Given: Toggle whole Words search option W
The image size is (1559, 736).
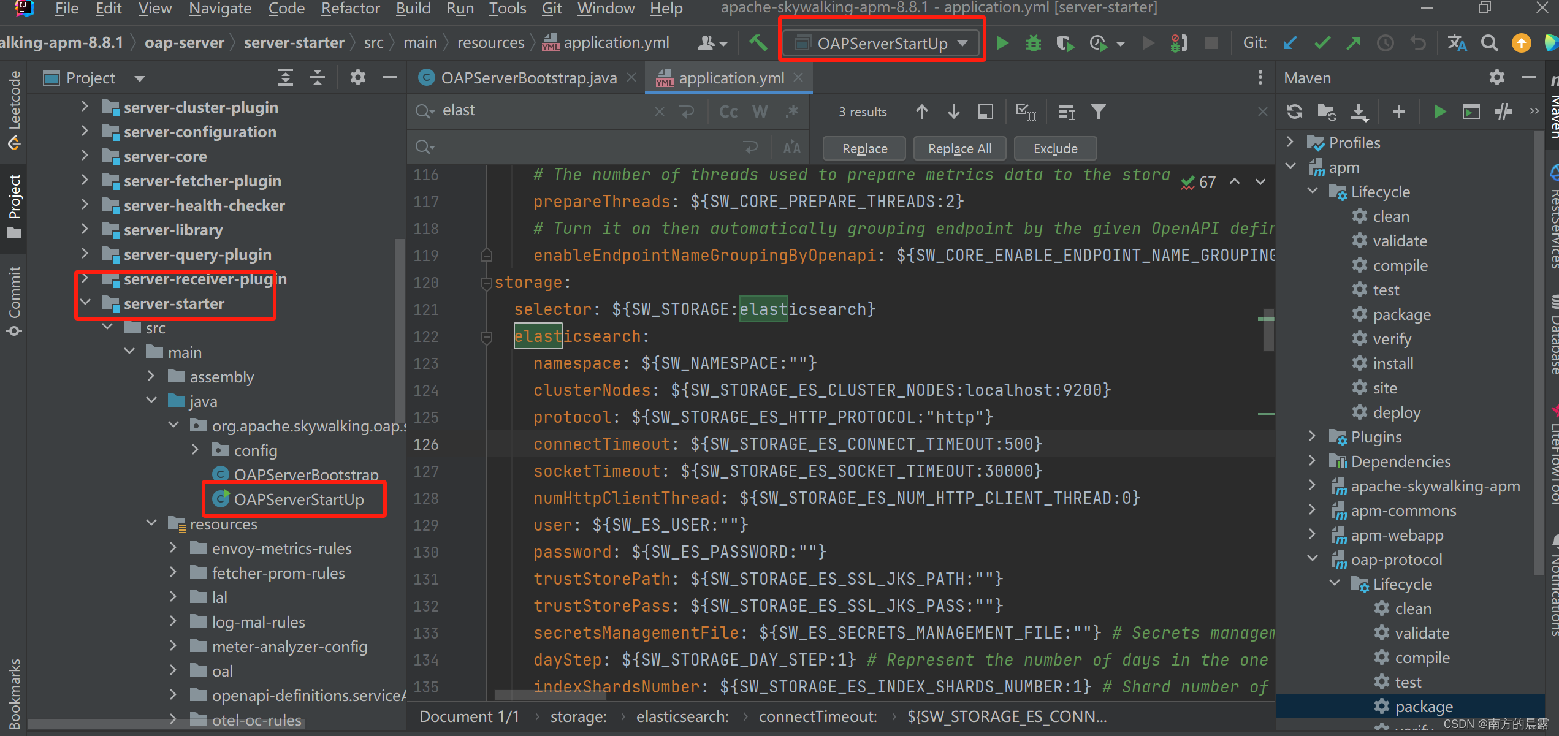Looking at the screenshot, I should (760, 112).
